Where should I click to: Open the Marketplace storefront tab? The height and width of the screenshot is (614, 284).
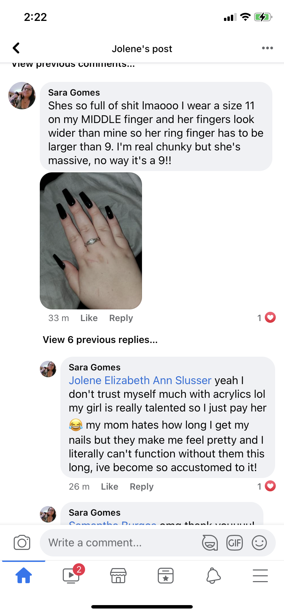click(118, 575)
